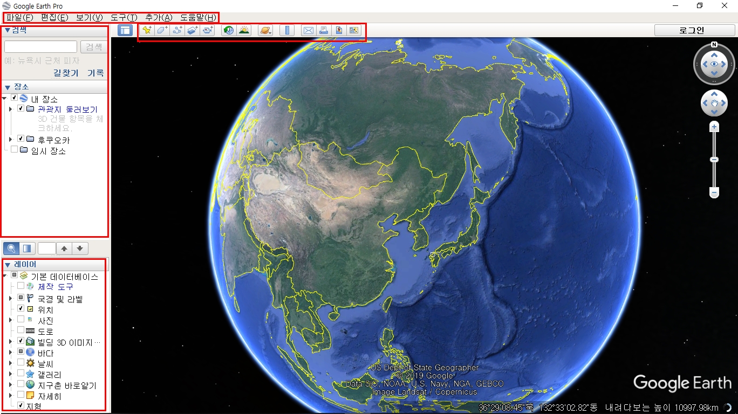
Task: Expand the 빌딩 3D 이미지 layer
Action: point(10,341)
